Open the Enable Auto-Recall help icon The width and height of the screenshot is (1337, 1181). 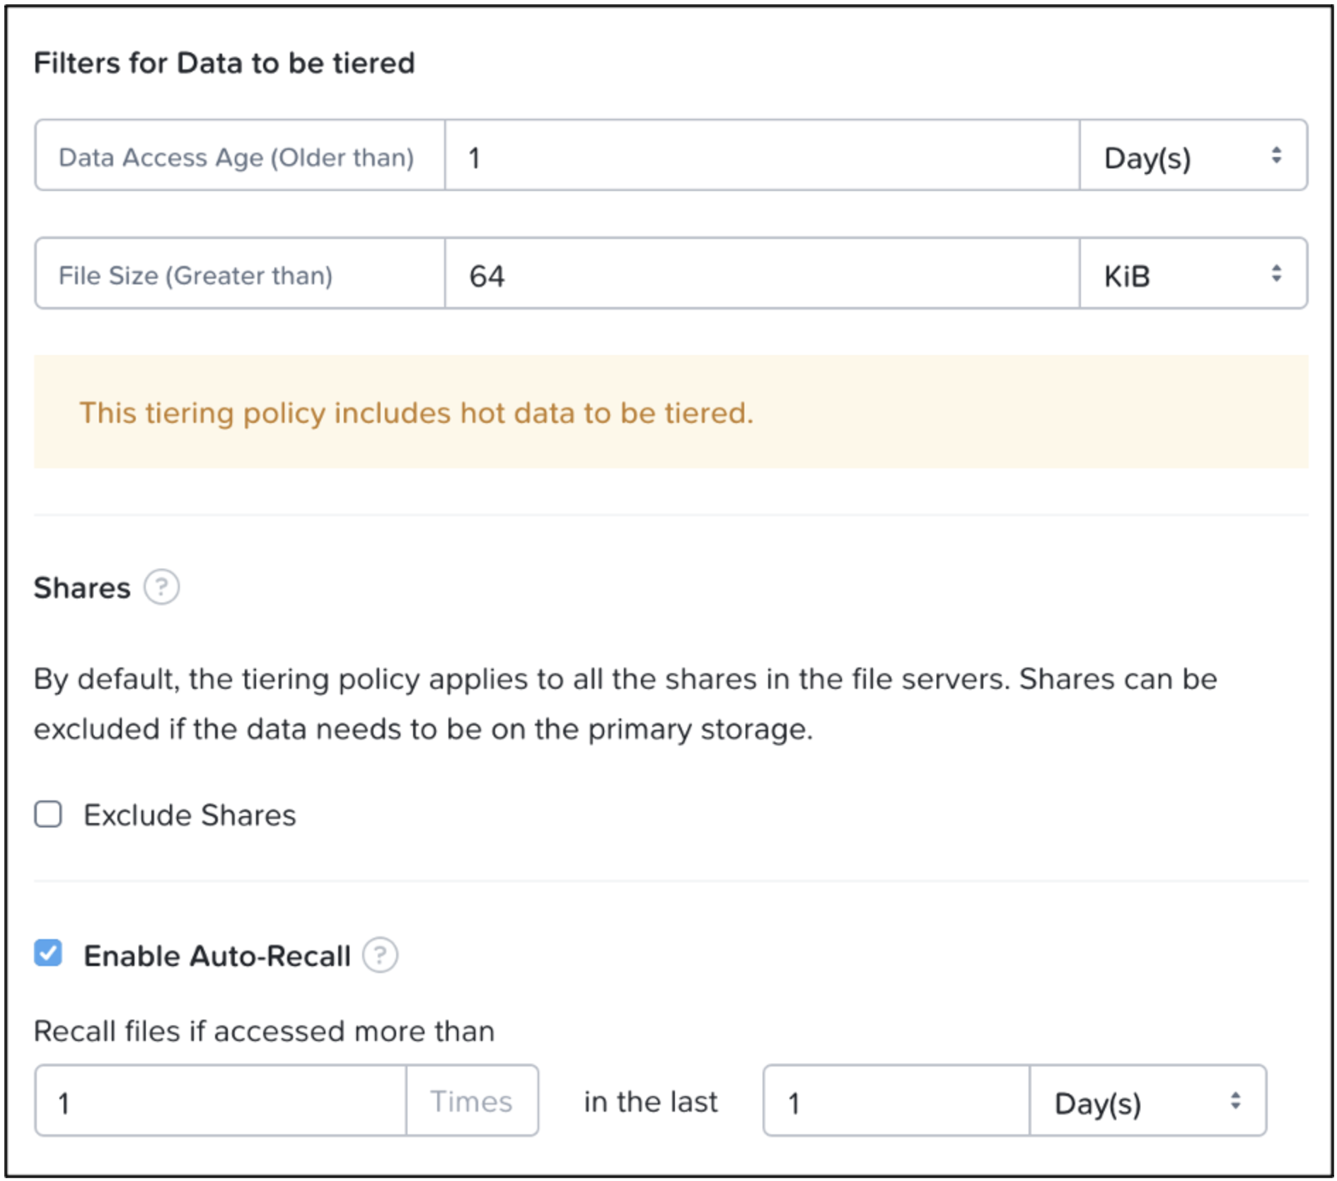pos(380,955)
